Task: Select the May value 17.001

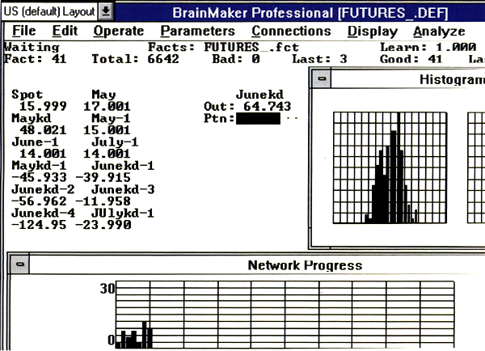Action: coord(107,107)
